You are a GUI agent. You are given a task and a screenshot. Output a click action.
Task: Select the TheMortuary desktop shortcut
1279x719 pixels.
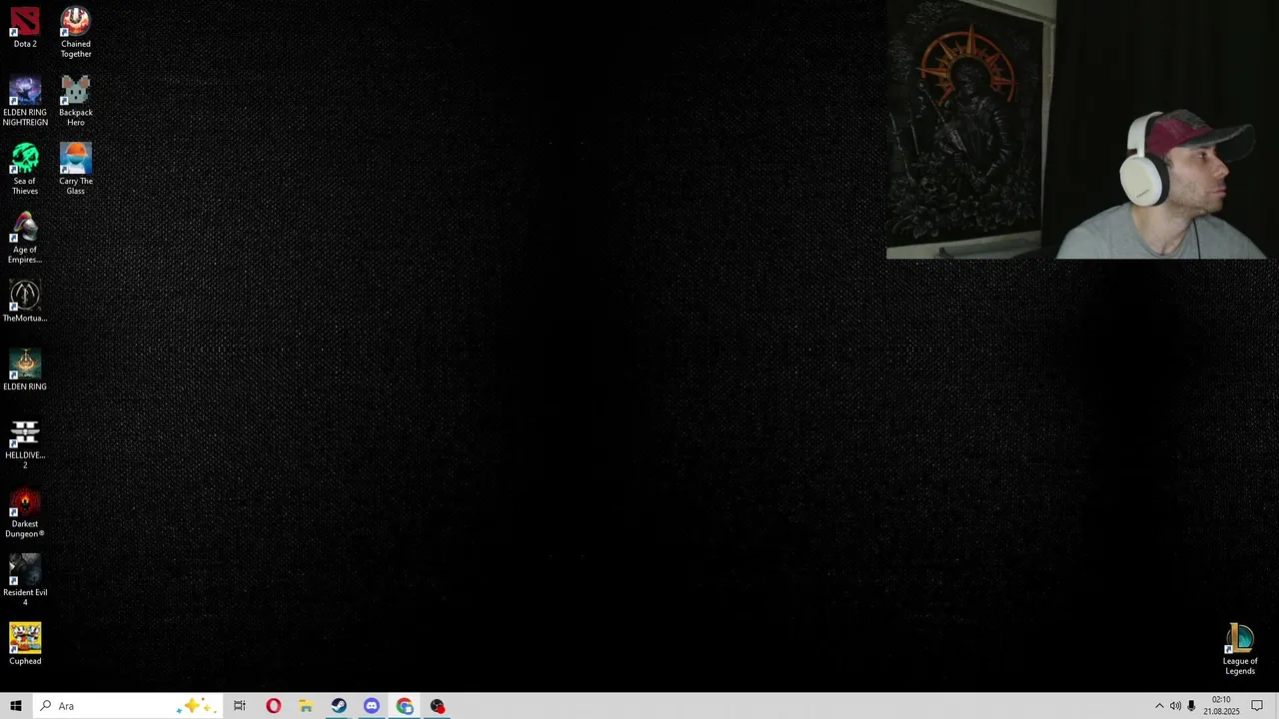pyautogui.click(x=25, y=302)
